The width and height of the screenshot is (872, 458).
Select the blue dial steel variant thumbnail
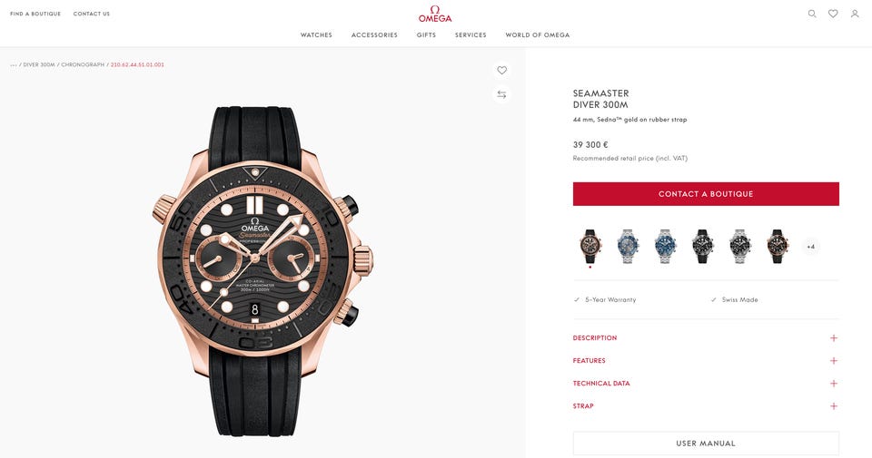coord(665,246)
